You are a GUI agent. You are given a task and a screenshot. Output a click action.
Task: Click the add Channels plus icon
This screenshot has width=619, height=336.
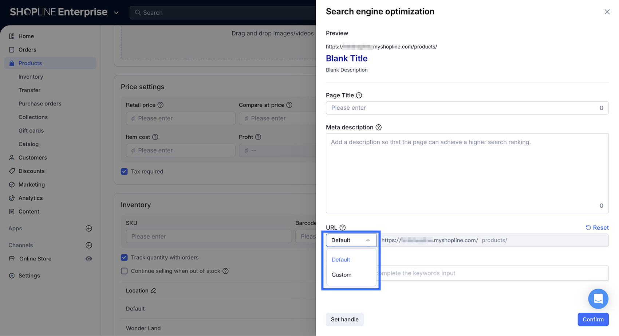tap(89, 245)
